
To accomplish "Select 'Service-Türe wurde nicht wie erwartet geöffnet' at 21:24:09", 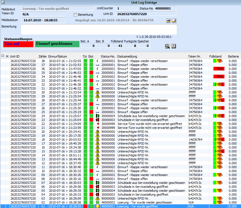I will 150,124.
